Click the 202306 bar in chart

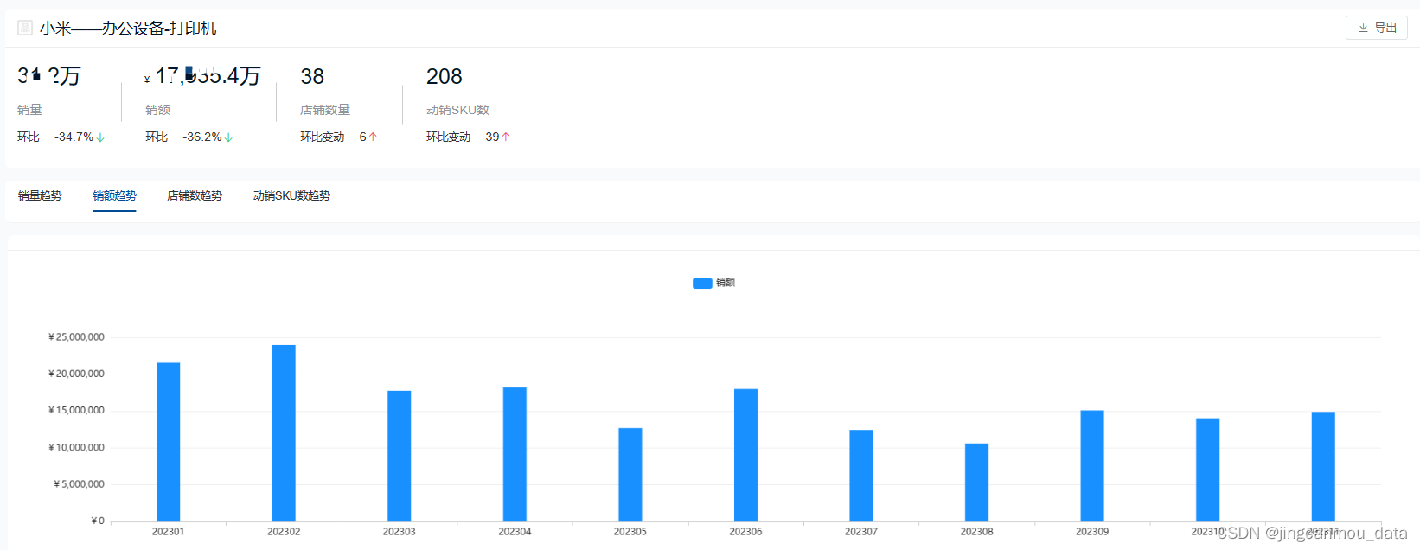point(745,455)
